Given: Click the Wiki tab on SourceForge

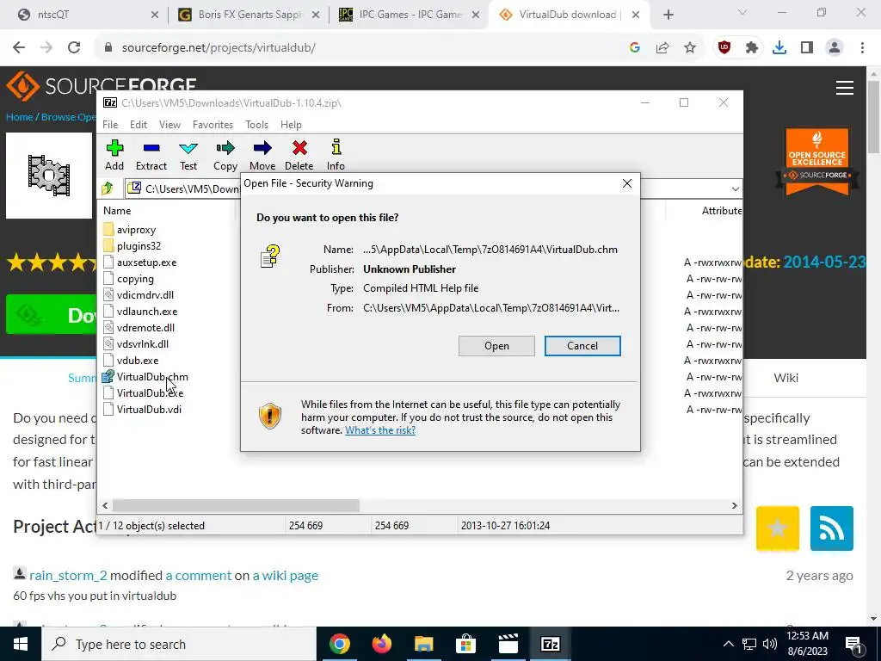Looking at the screenshot, I should click(786, 379).
